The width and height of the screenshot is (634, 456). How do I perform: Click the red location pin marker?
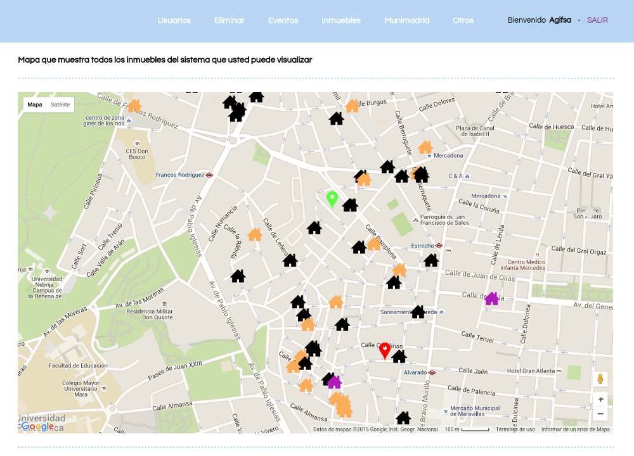click(x=384, y=350)
